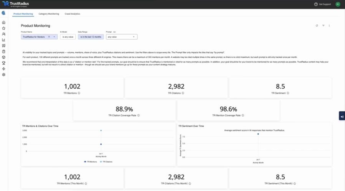Show info for TR Citations (This Month)
Screen dimensions: 345x191
190,184
